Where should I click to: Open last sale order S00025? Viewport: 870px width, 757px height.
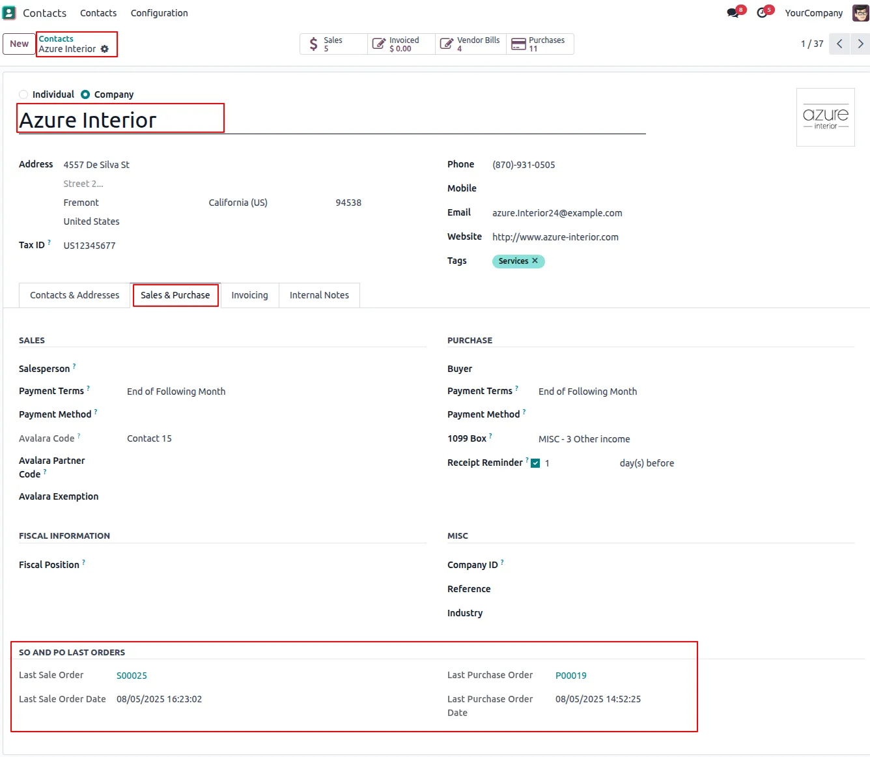tap(132, 676)
